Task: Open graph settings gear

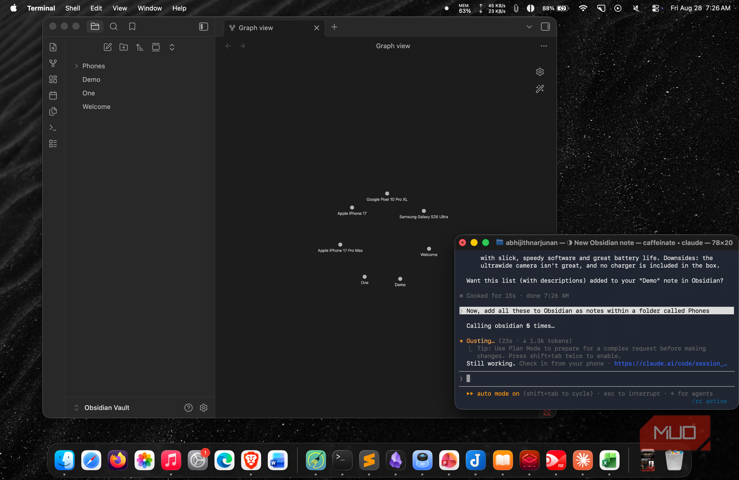Action: coord(540,72)
